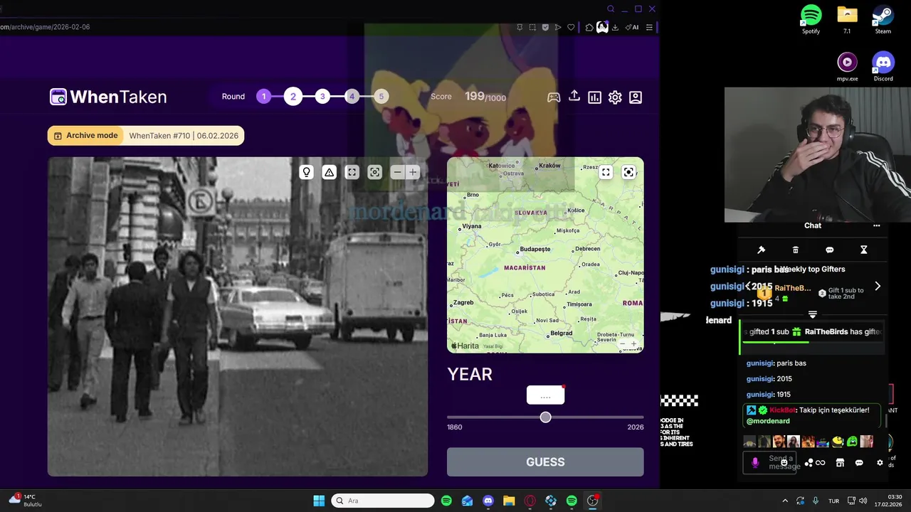Screen dimensions: 911x512
Task: Click the GUESS button
Action: (545, 462)
